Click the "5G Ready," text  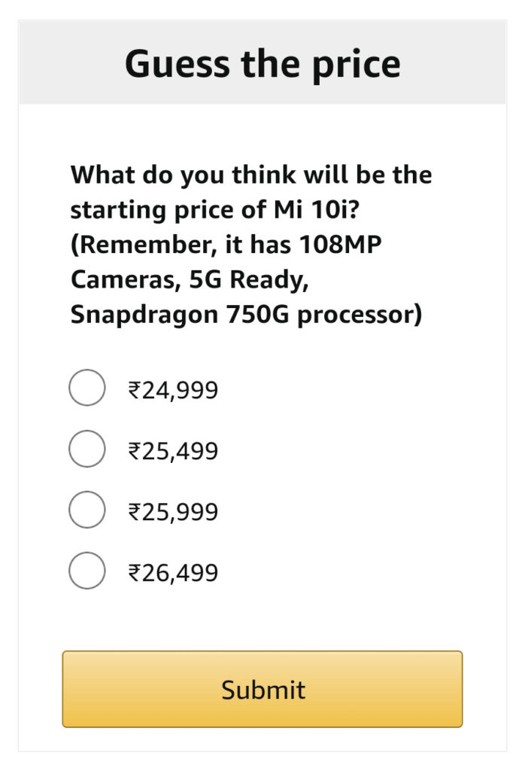coord(249,280)
